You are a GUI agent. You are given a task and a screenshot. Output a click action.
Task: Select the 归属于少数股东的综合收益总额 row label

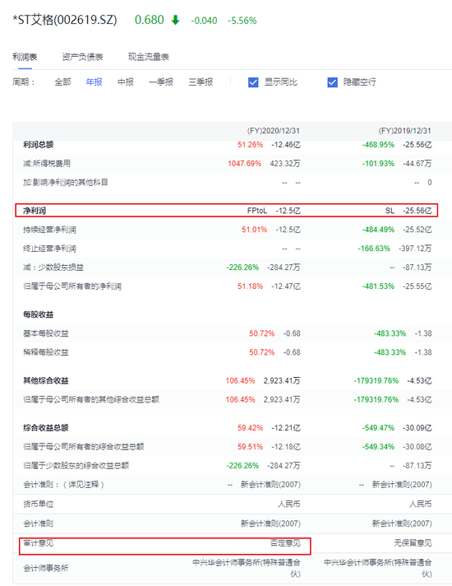76,465
